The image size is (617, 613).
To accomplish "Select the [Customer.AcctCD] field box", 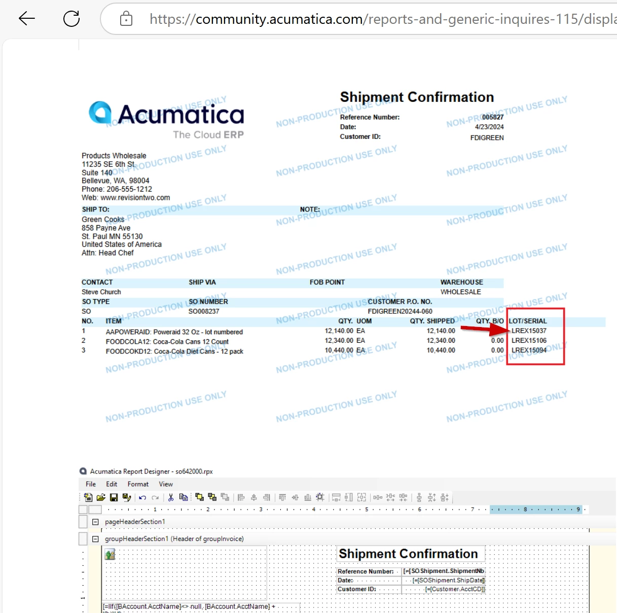I will [444, 589].
